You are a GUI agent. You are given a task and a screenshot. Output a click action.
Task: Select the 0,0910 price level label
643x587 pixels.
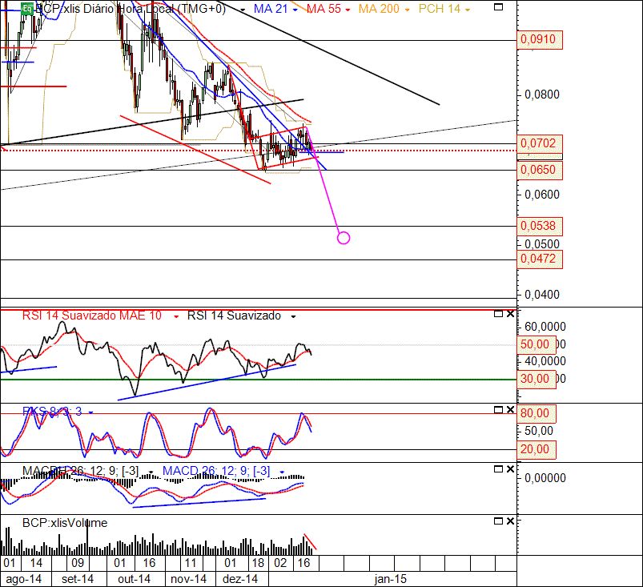(x=540, y=40)
